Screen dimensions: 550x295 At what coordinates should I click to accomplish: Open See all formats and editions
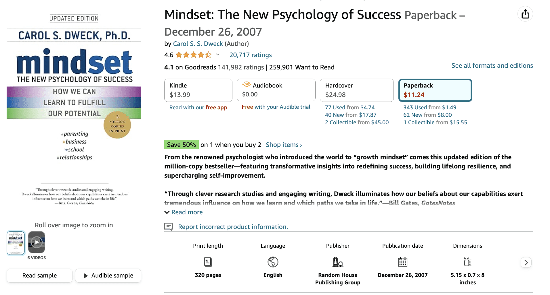pyautogui.click(x=492, y=65)
